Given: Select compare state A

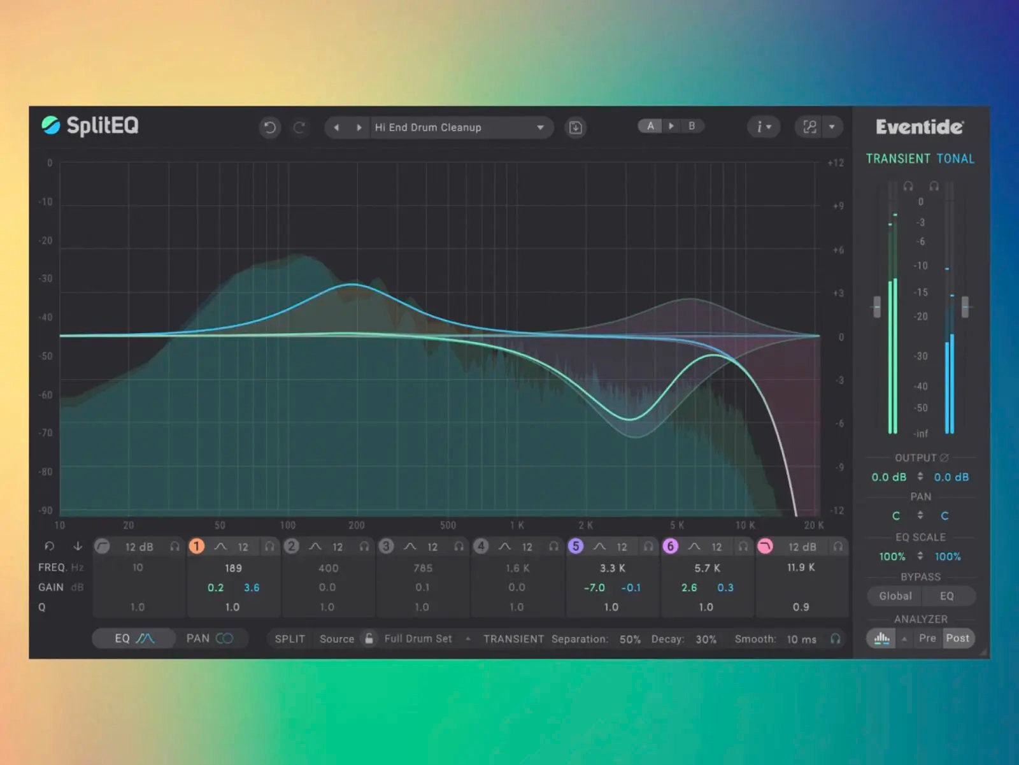Looking at the screenshot, I should pos(650,126).
